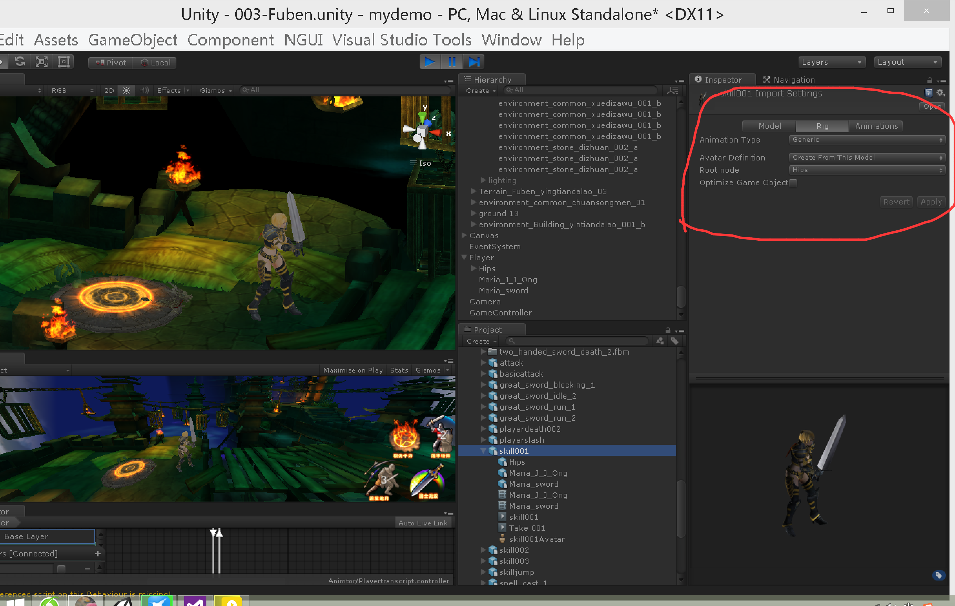Expand the lighting object in Hierarchy
Viewport: 955px width, 606px height.
point(483,180)
